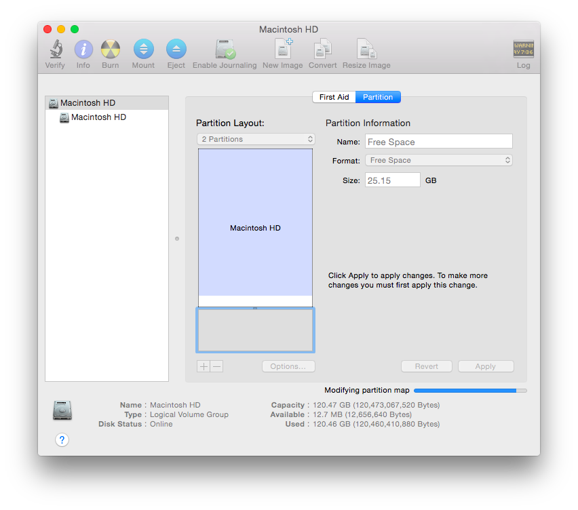This screenshot has height=510, width=578.
Task: Add a partition with plus button
Action: [204, 366]
